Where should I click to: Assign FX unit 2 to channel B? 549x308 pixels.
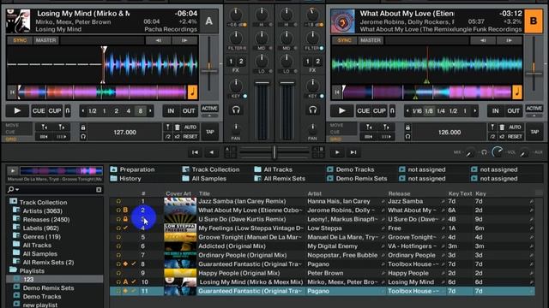pyautogui.click(x=318, y=62)
